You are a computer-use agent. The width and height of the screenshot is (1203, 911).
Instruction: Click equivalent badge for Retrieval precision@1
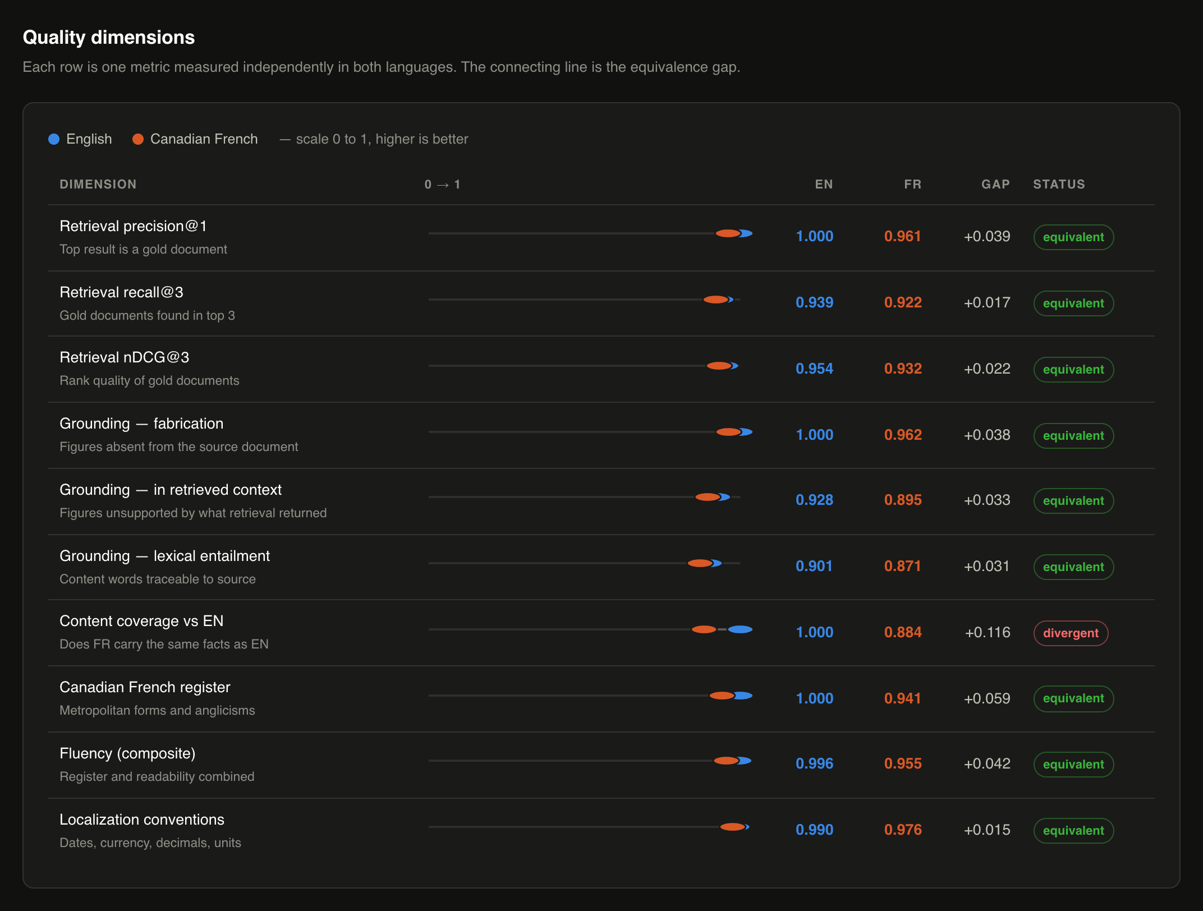[1073, 237]
